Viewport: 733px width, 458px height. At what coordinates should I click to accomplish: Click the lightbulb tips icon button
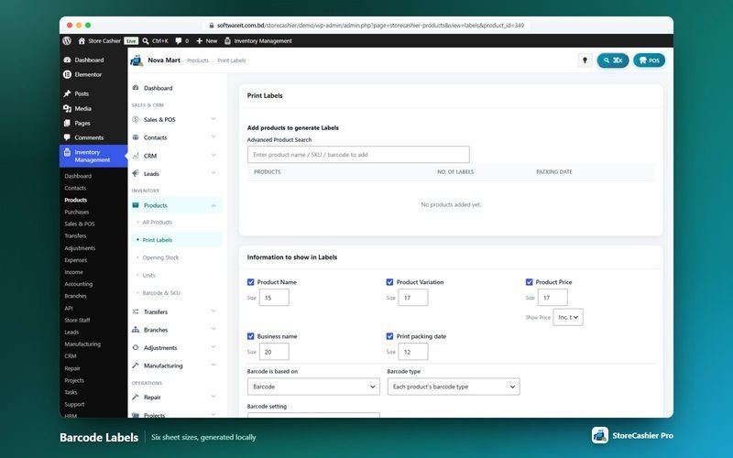(585, 60)
